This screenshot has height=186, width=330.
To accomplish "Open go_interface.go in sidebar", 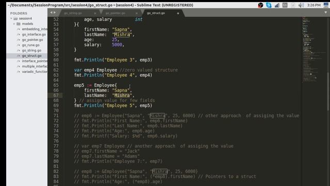I will 34,35.
